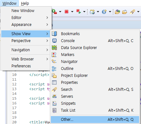
Task: Choose New Window from the Window menu
Action: (26, 11)
